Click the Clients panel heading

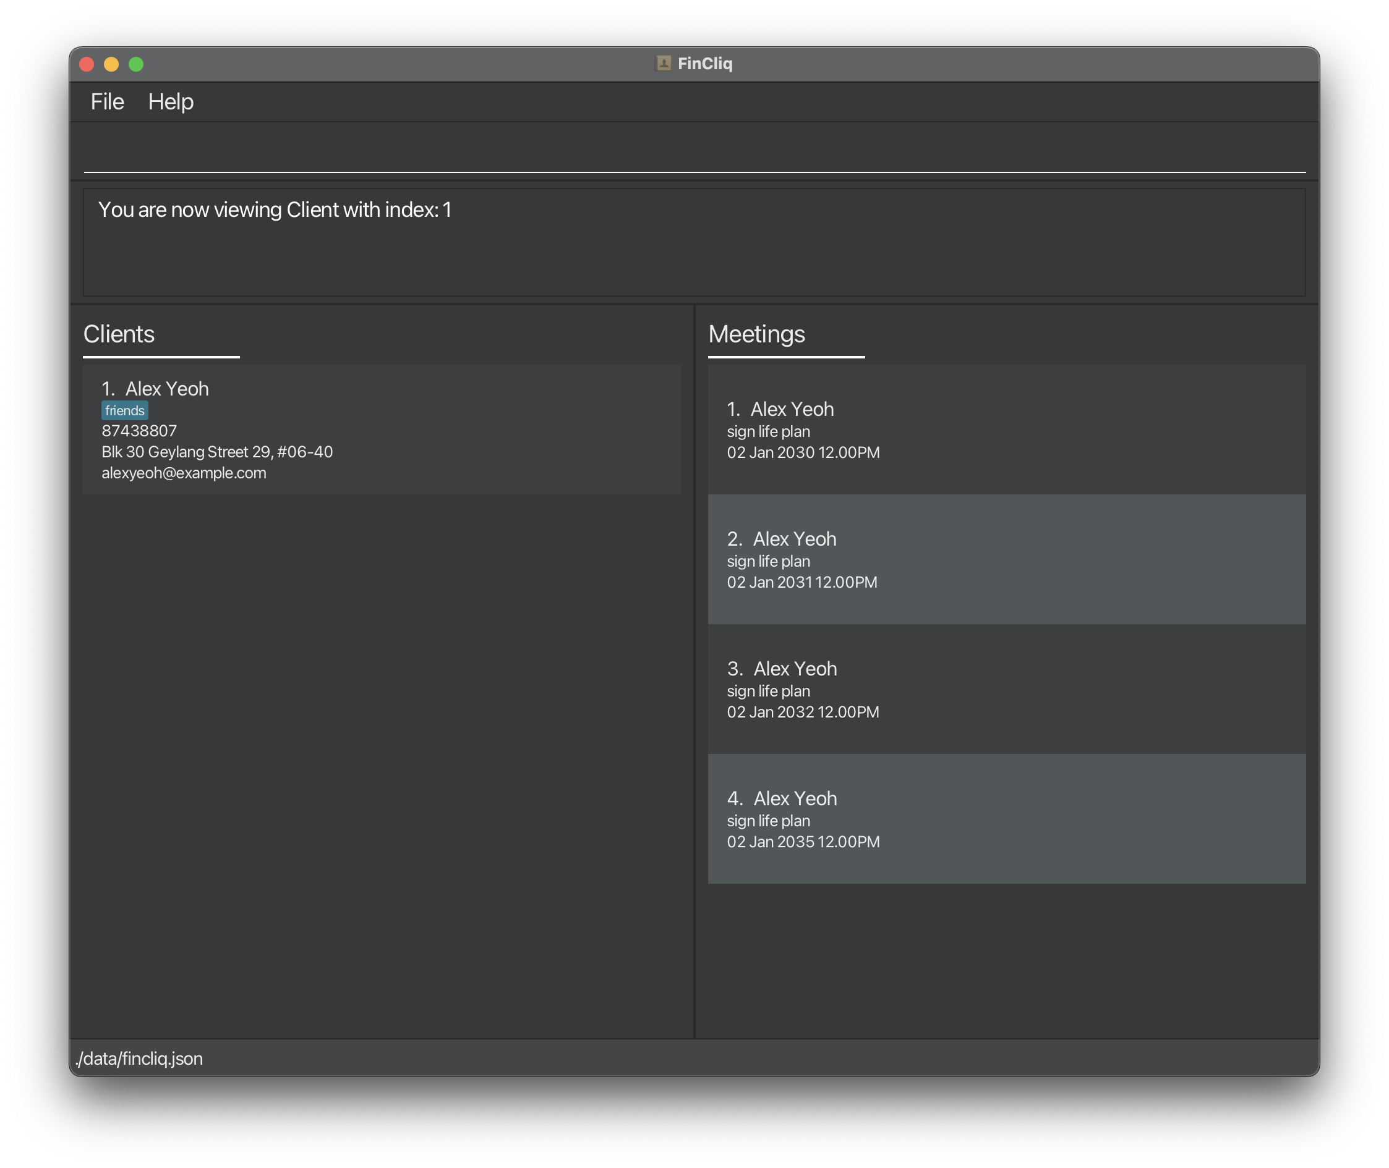119,334
